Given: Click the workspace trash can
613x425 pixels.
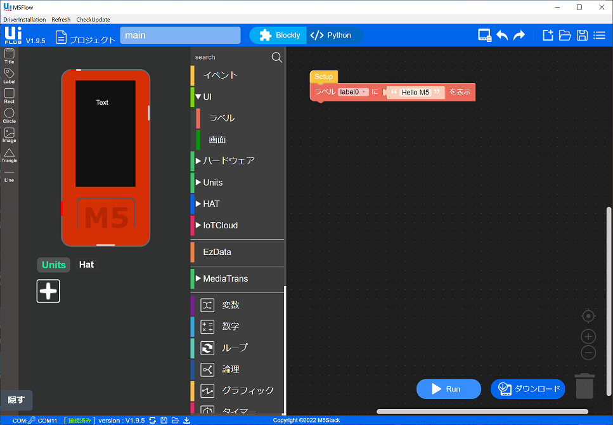Looking at the screenshot, I should coord(584,386).
